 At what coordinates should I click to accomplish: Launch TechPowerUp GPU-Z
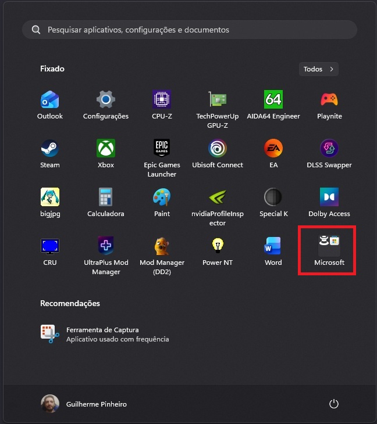point(218,110)
